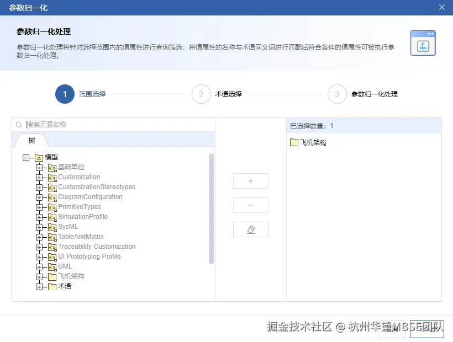Click the SysML package icon
453x342 pixels.
coord(52,227)
